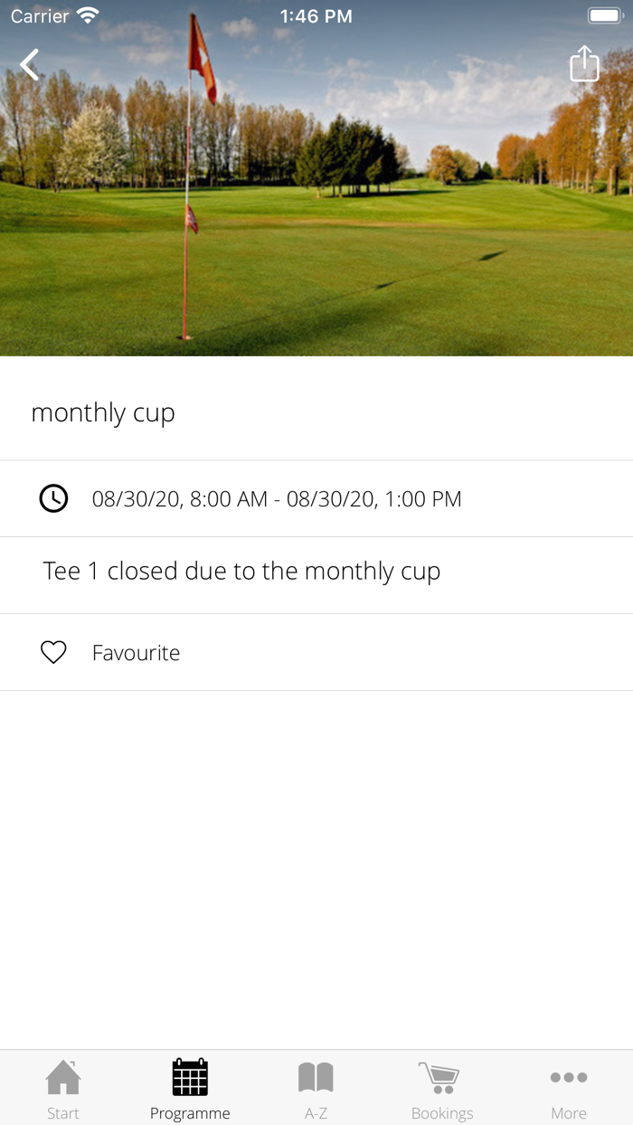Open the Bookings tab label
633x1125 pixels.
point(442,1113)
